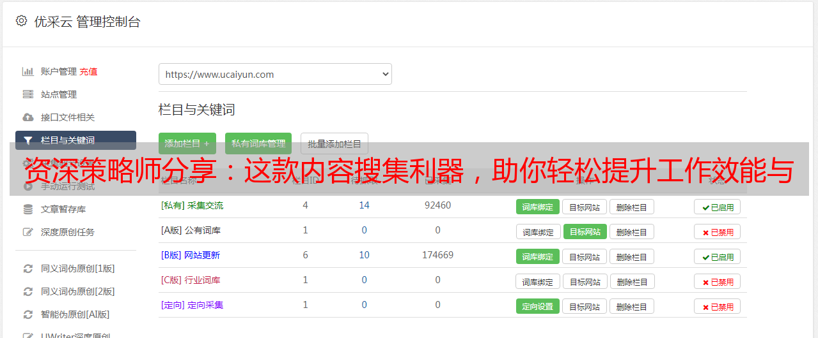
Task: Click 目标网站 for 网站更新 row
Action: pyautogui.click(x=585, y=256)
